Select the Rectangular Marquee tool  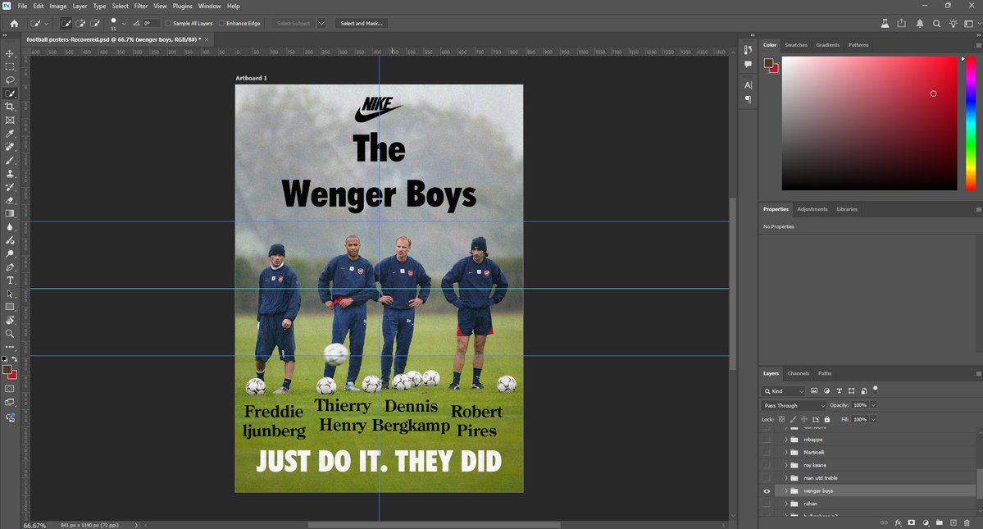click(x=9, y=67)
